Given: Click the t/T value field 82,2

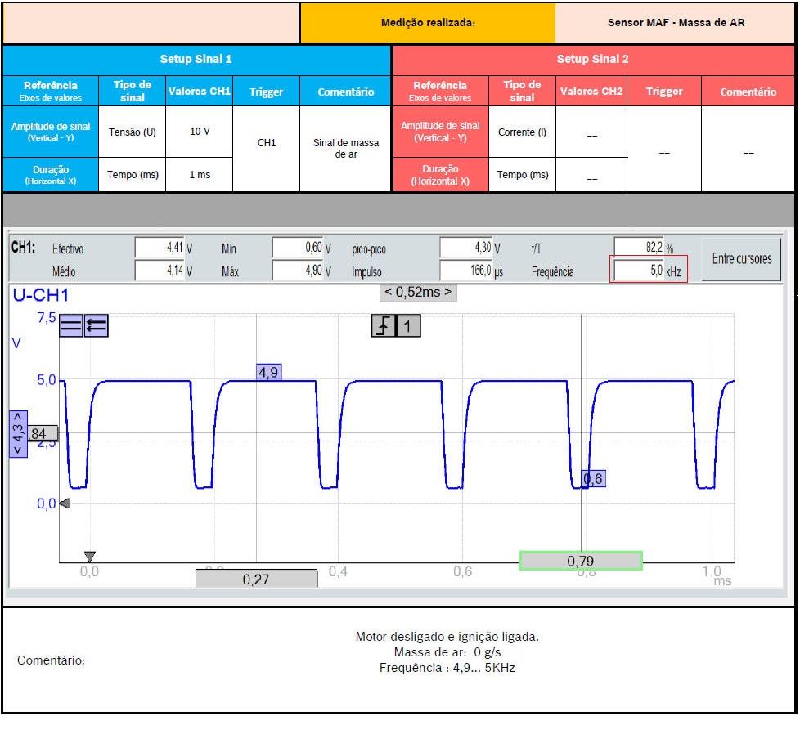Looking at the screenshot, I should point(638,248).
